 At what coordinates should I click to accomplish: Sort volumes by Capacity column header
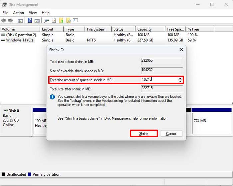(145, 29)
